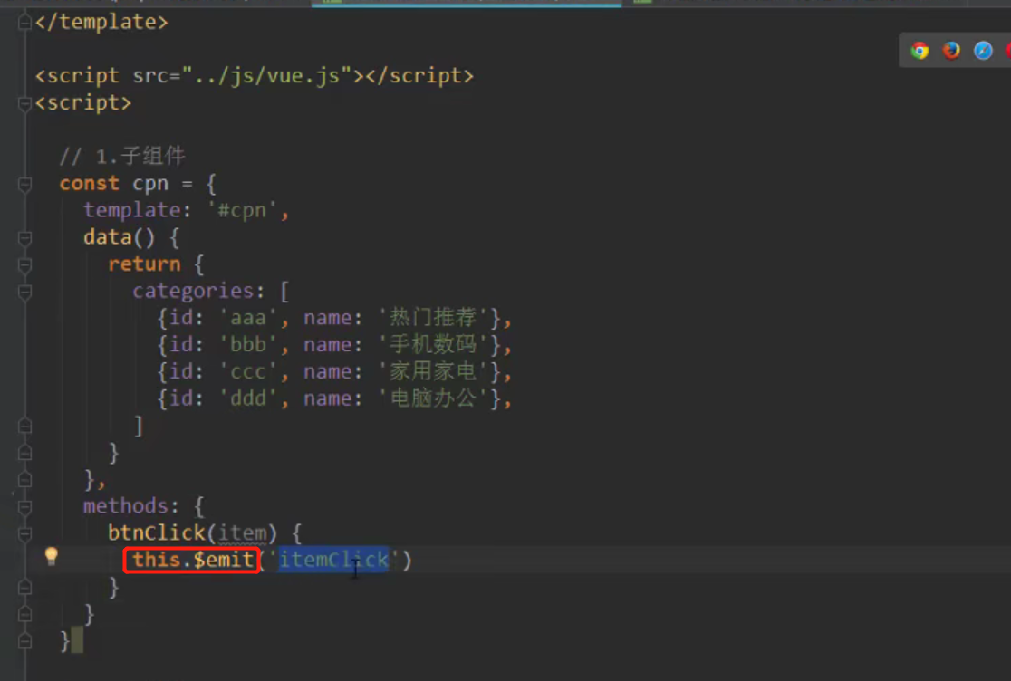The image size is (1011, 681).
Task: Click the '家用家电' name string
Action: point(433,372)
